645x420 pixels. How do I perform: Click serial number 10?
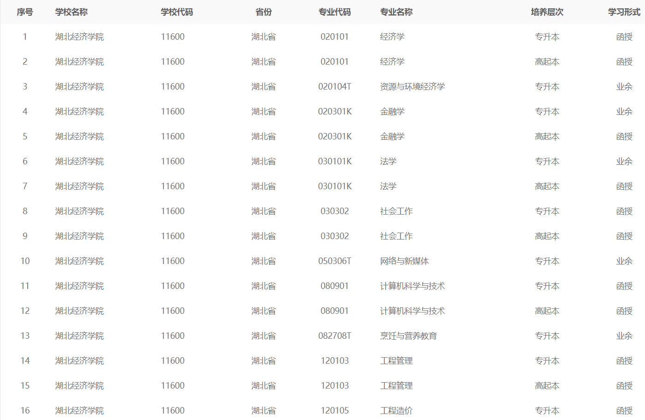(x=25, y=261)
